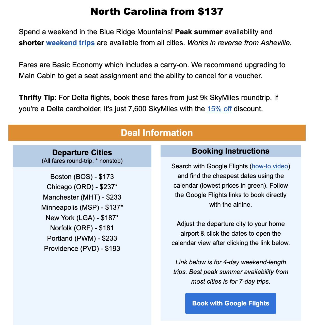
Task: Click the round-trip nonstop note text
Action: (x=82, y=160)
